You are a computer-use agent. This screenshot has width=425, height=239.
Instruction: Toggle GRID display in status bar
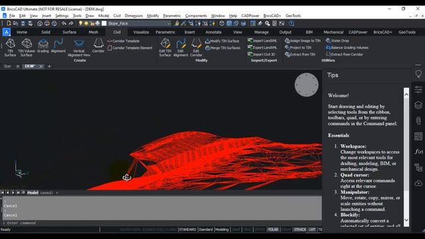pos(248,230)
